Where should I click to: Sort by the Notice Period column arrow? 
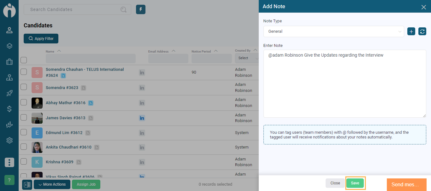click(216, 51)
